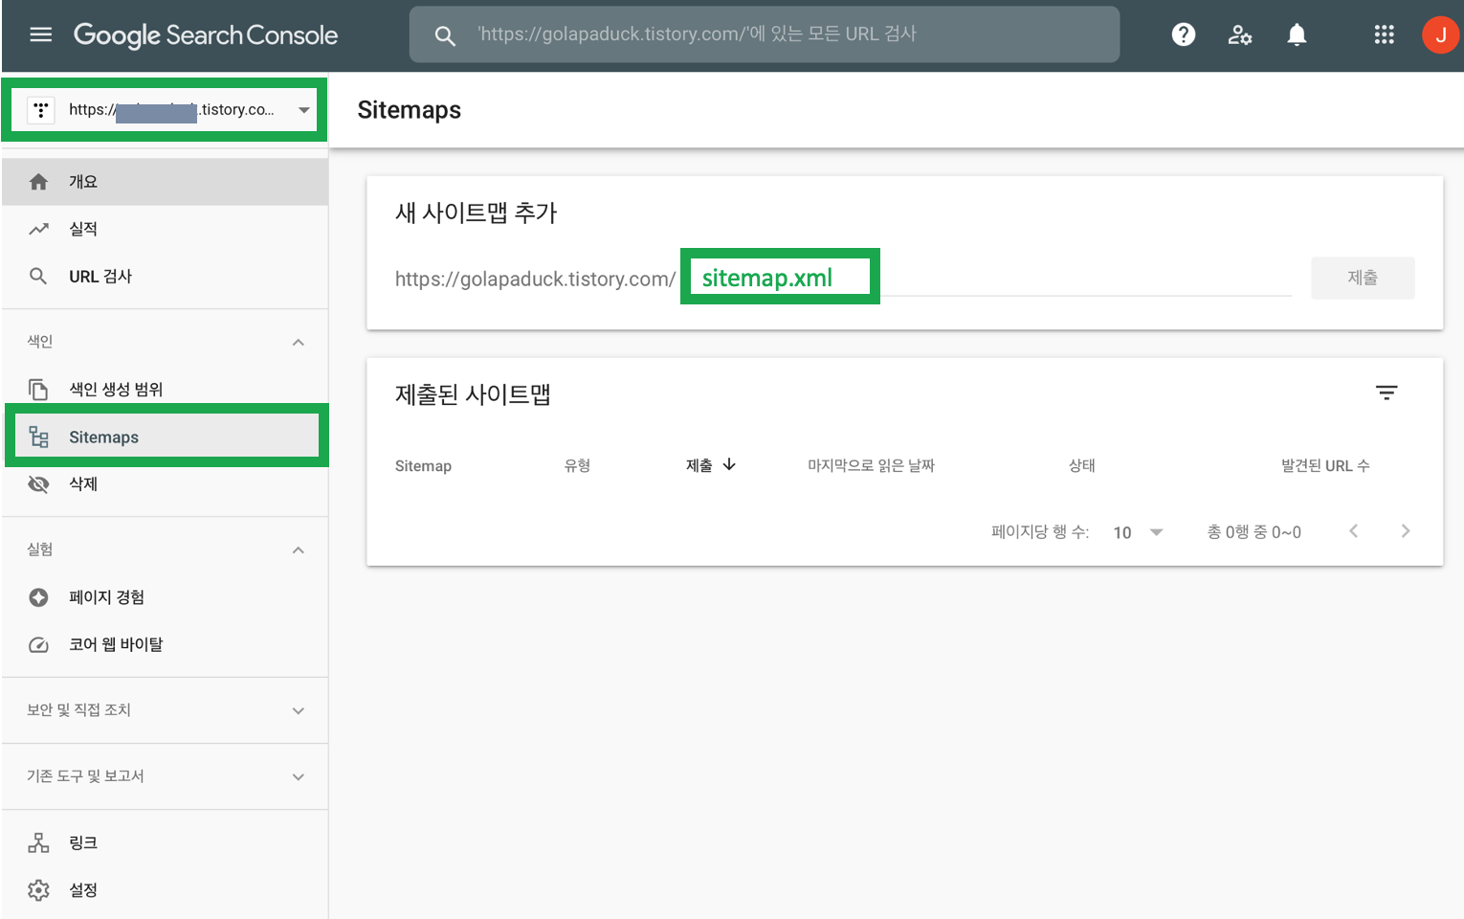Open URL 검사 from the sidebar
The image size is (1464, 919).
tap(165, 277)
